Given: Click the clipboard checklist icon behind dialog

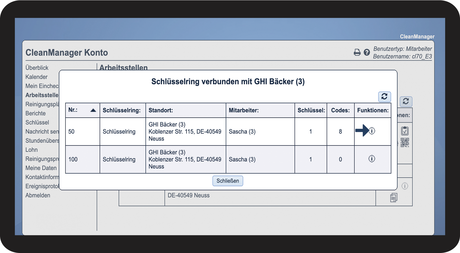Looking at the screenshot, I should pyautogui.click(x=405, y=131).
